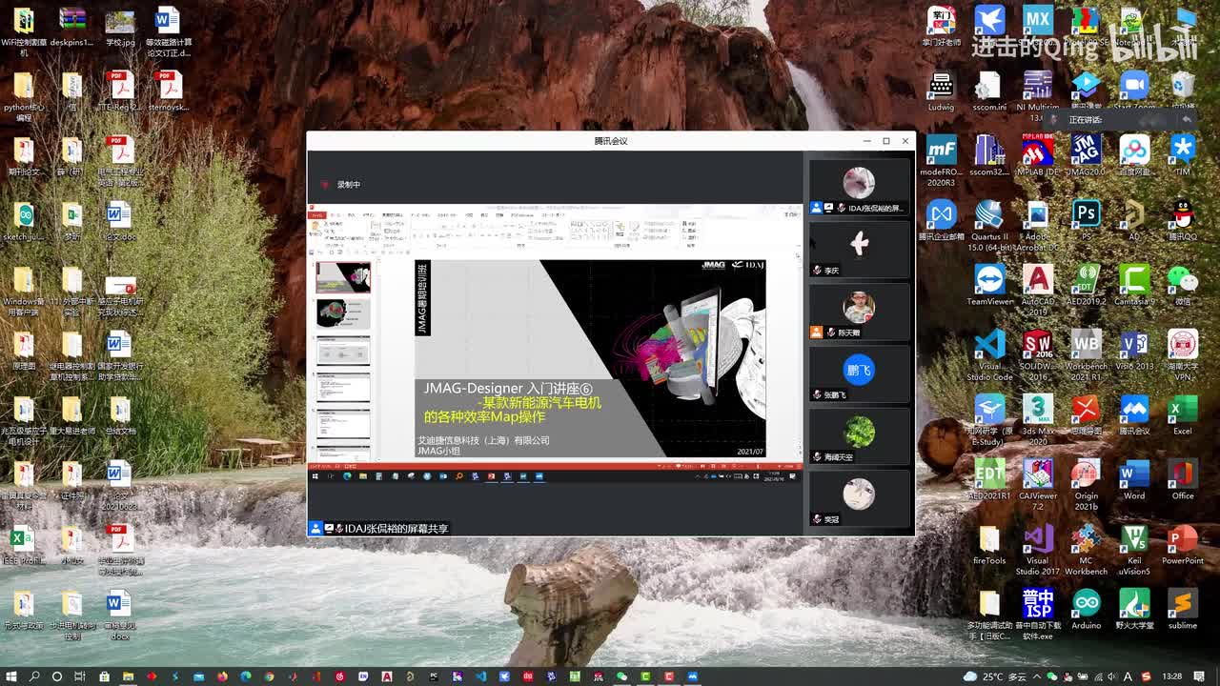Launch the modeFRONTIER 2020R3 shortcut
1220x686 pixels.
pyautogui.click(x=941, y=160)
